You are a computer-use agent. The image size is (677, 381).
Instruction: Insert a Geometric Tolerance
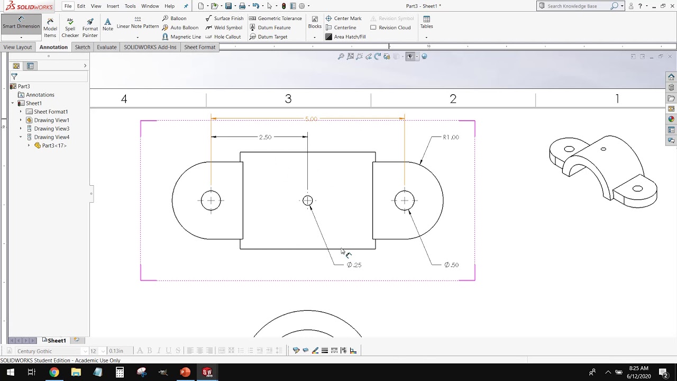pos(275,19)
